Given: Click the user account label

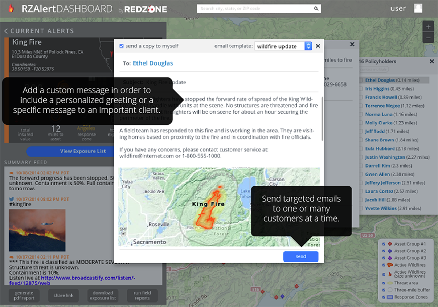Looking at the screenshot, I should coord(398,9).
